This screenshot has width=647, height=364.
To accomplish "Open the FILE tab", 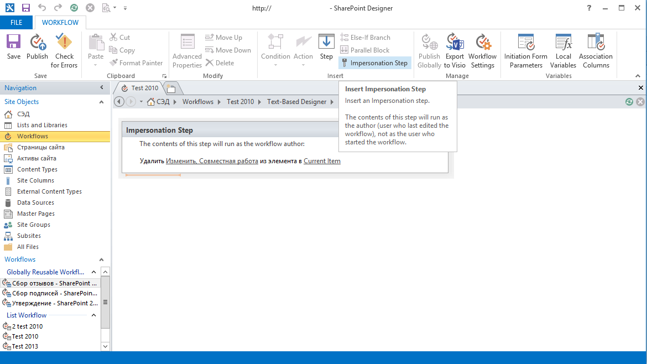I will (x=17, y=22).
